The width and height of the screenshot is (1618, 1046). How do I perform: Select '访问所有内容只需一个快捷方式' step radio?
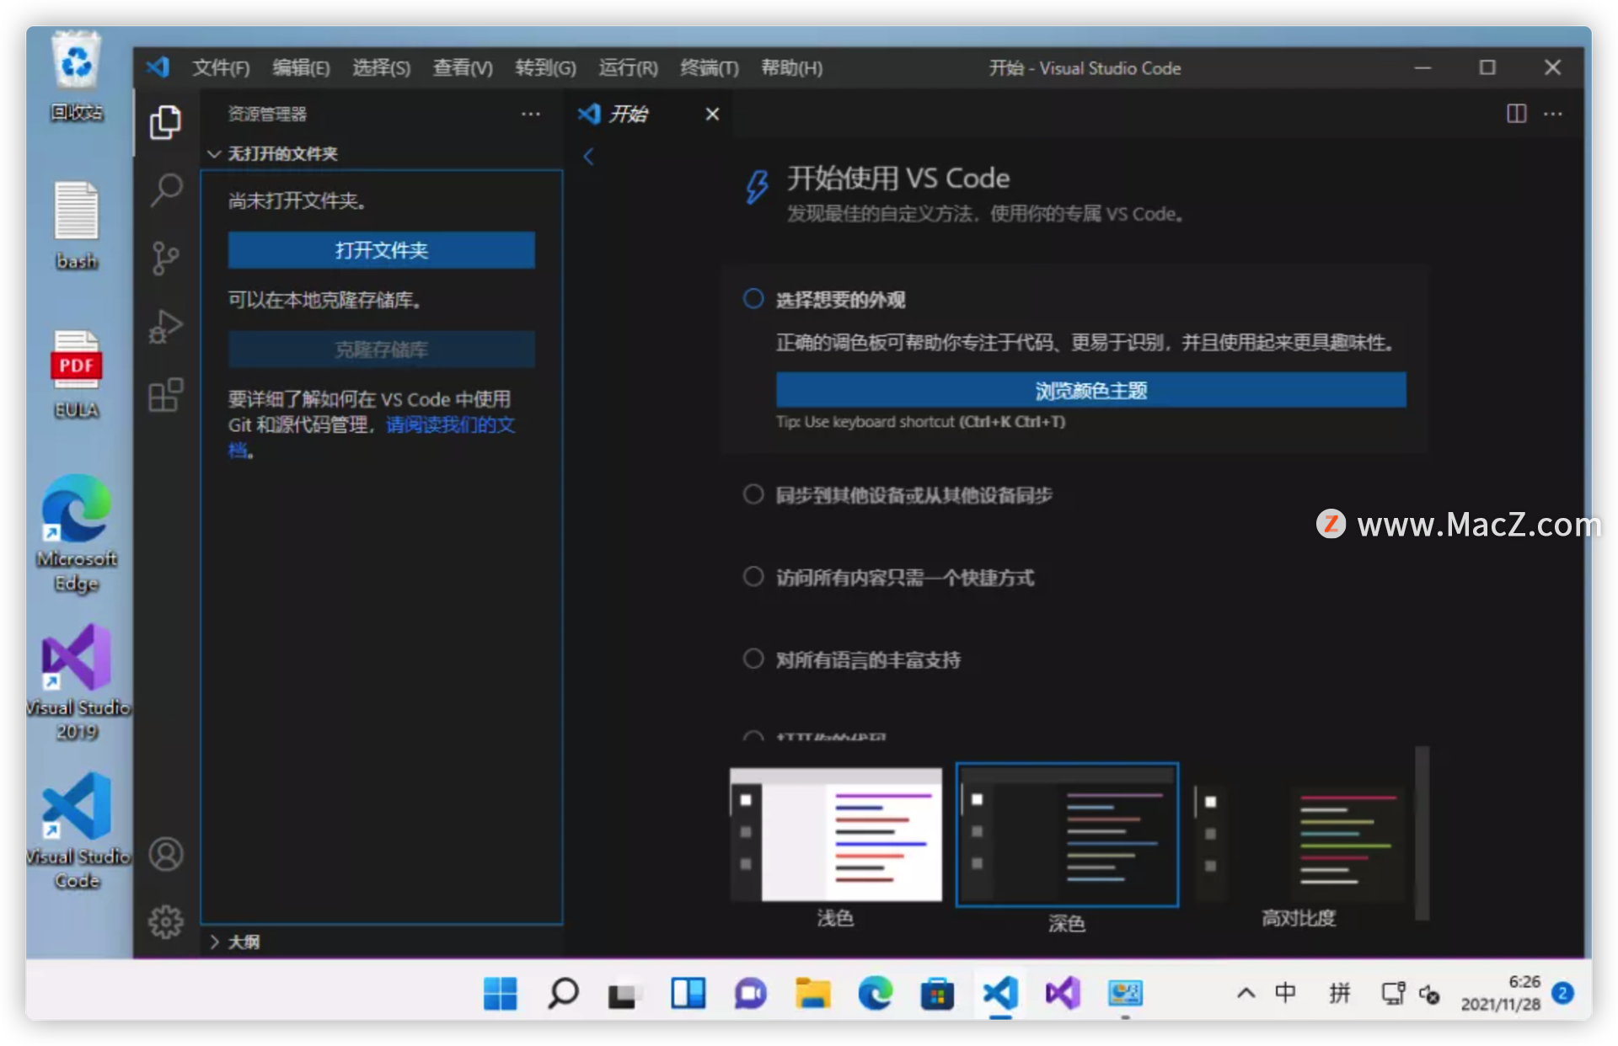point(753,577)
